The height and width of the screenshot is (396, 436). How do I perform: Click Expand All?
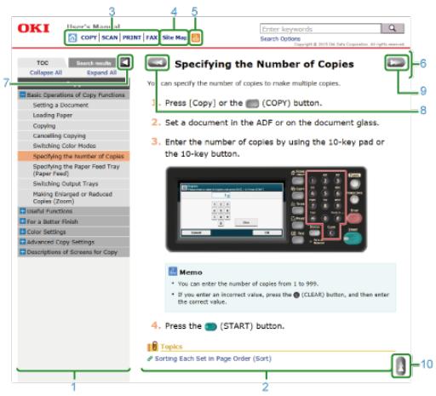pos(101,72)
